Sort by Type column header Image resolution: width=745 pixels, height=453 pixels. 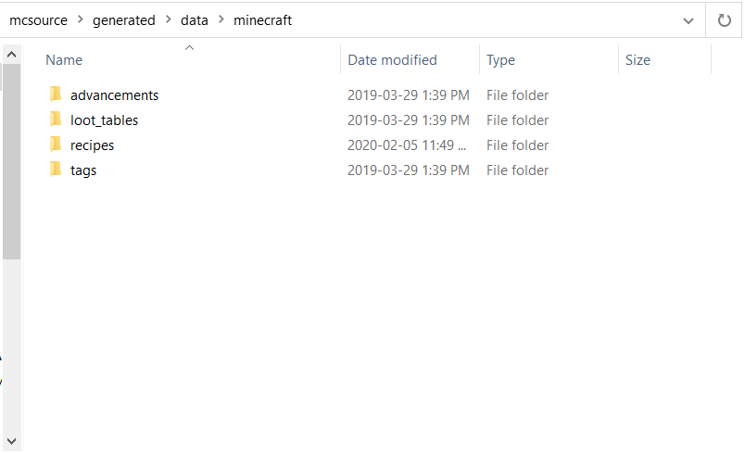coord(500,60)
